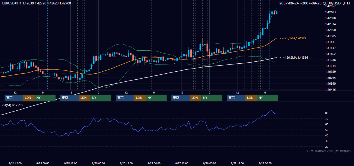Click price axis value 1.41637

pyautogui.click(x=330, y=48)
